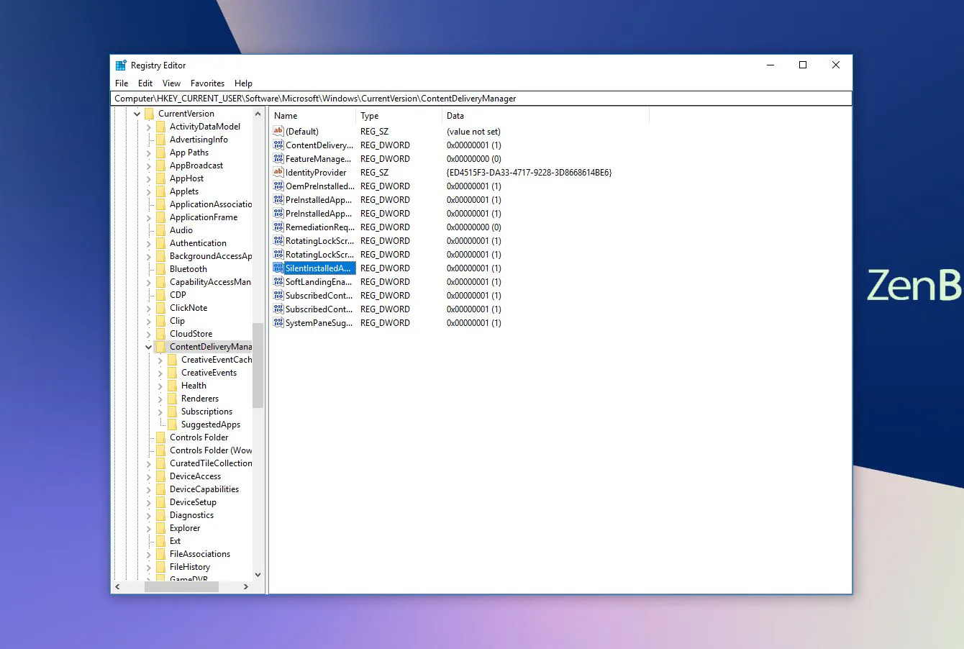The height and width of the screenshot is (649, 964).
Task: Click the FeatureManage... DWORD value icon
Action: 278,158
